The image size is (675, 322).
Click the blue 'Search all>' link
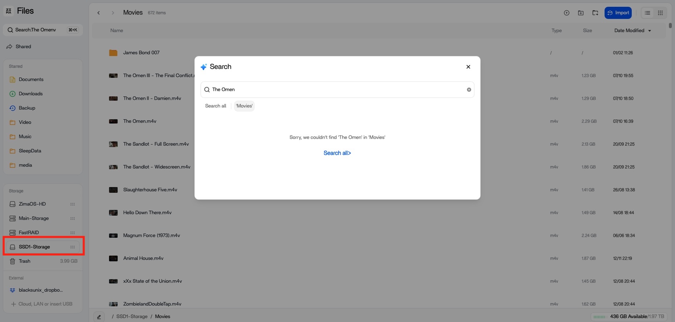click(x=337, y=153)
